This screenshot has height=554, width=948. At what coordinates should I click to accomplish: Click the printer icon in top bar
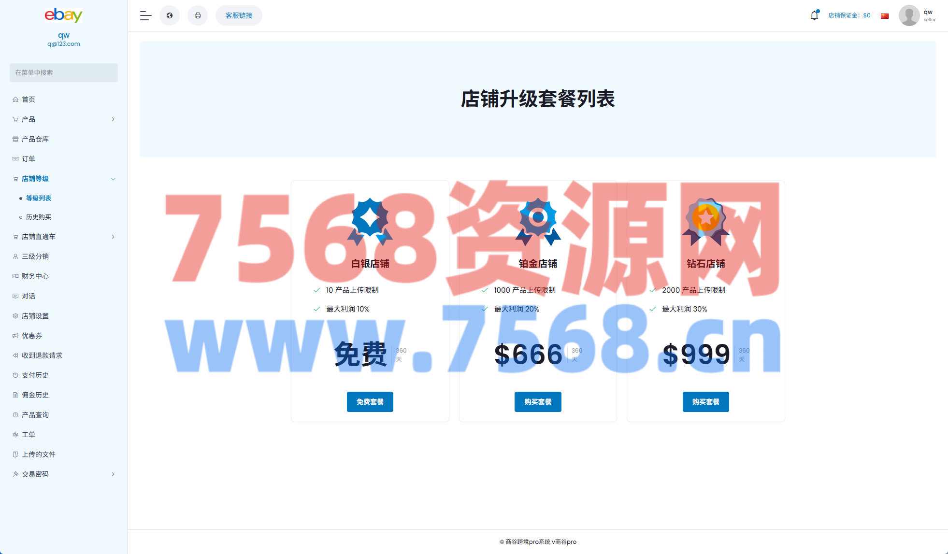pos(198,15)
